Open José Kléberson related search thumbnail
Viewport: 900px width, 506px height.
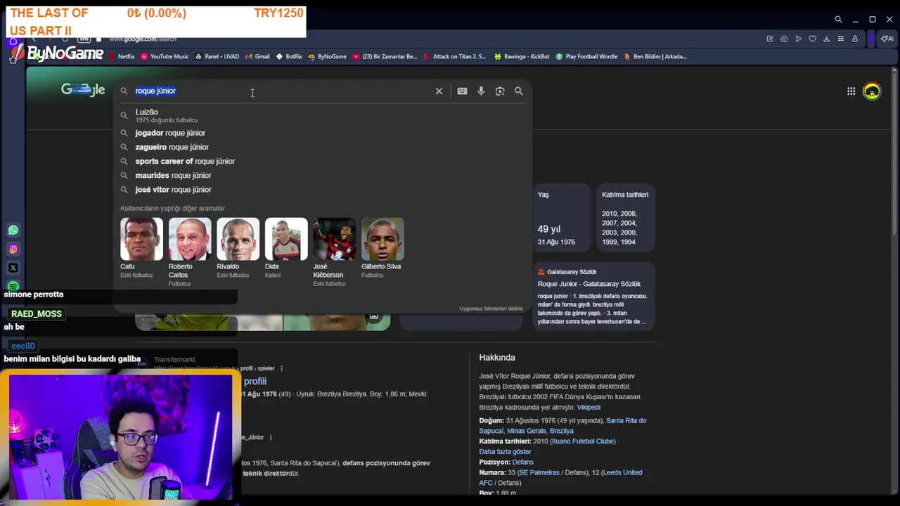click(x=334, y=240)
